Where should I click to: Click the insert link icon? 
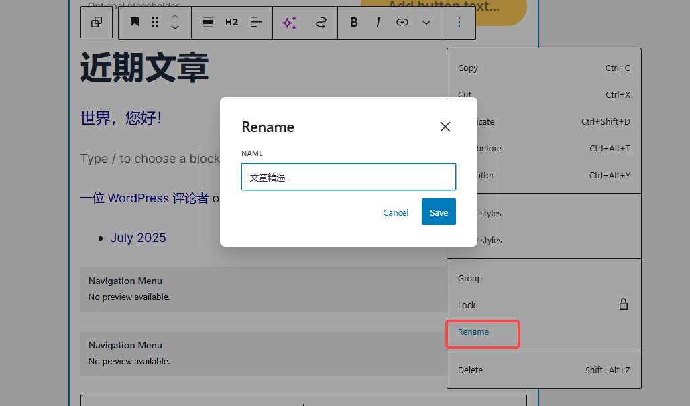click(402, 23)
